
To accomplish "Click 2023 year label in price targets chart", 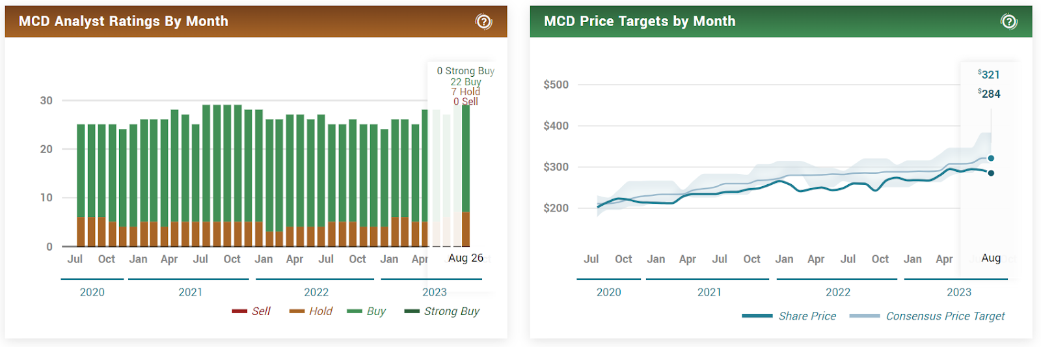I will 959,292.
